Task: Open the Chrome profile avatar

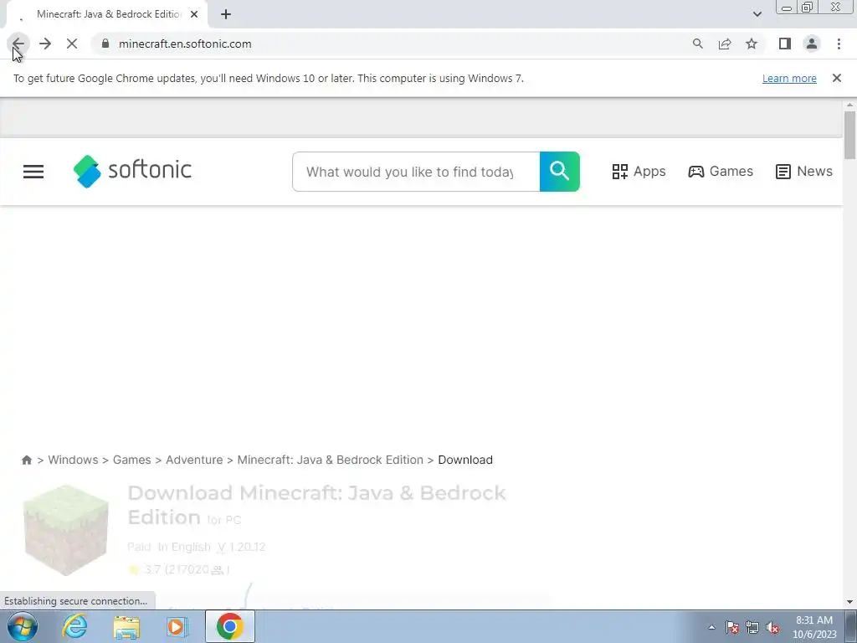Action: 812,44
